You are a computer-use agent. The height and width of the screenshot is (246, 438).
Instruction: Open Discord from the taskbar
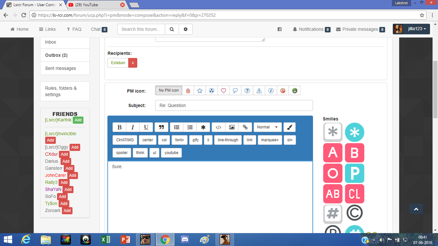click(185, 240)
